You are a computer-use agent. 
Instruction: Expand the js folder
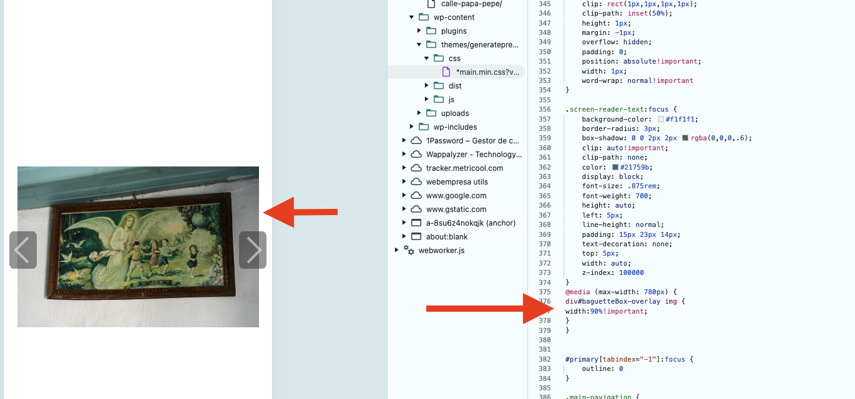click(x=427, y=100)
